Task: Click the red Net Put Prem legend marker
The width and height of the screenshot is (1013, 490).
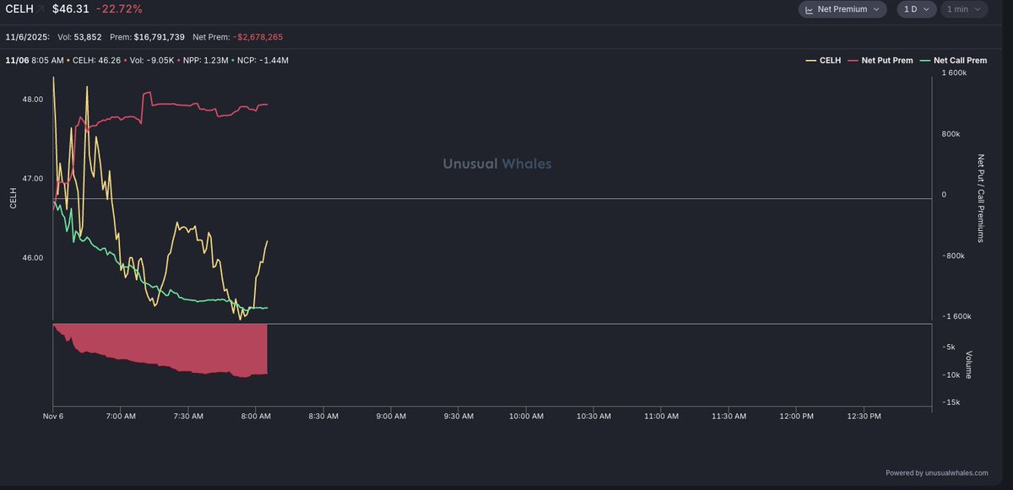Action: point(853,61)
